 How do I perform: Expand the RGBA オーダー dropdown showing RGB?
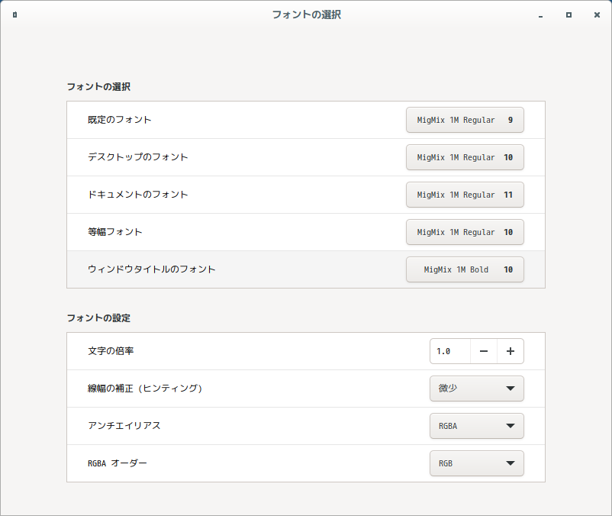477,463
